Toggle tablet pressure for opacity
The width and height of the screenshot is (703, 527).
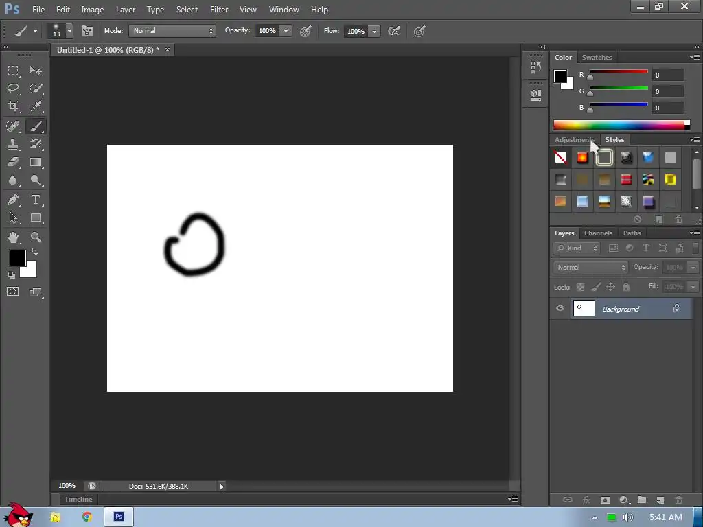[306, 31]
